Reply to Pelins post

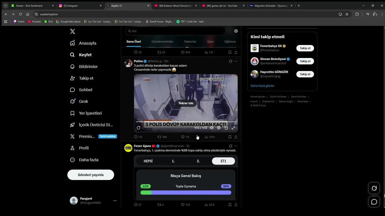138,137
